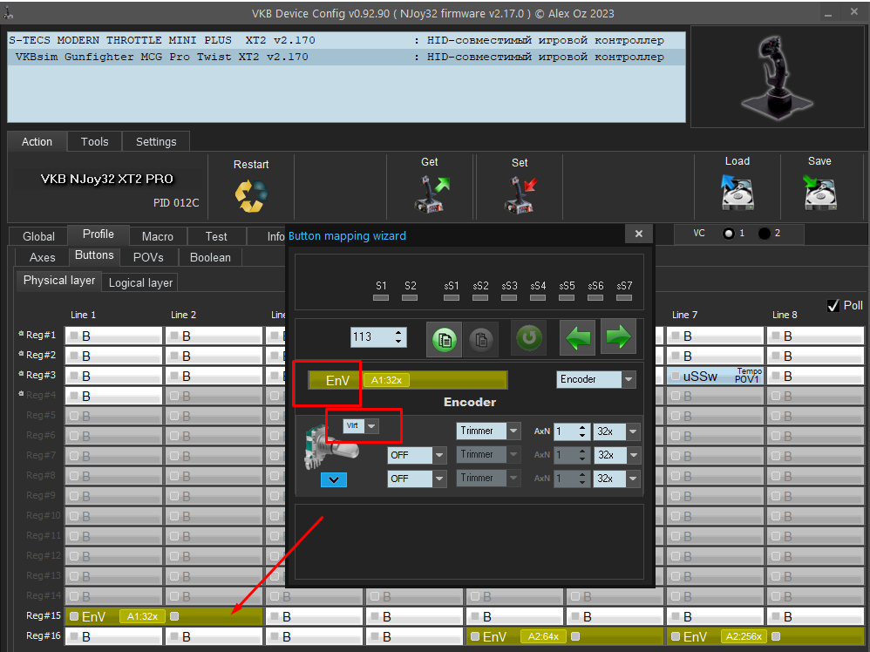The height and width of the screenshot is (652, 870).
Task: Open the Encoder function type dropdown
Action: click(629, 379)
